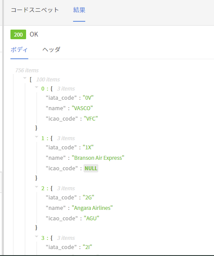Collapse the root 100 items array
Screen dimensions: 214x256
tap(25, 78)
